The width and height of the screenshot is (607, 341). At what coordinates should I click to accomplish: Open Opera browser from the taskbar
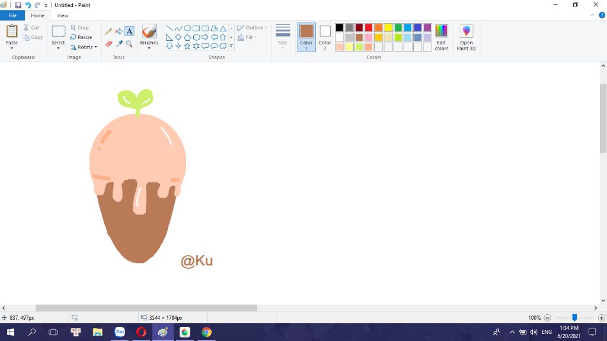pos(141,332)
